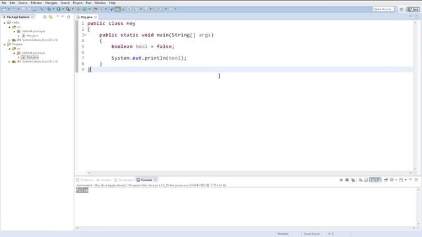Click the Debug toolbar icon
Image resolution: width=422 pixels, height=237 pixels.
point(49,9)
